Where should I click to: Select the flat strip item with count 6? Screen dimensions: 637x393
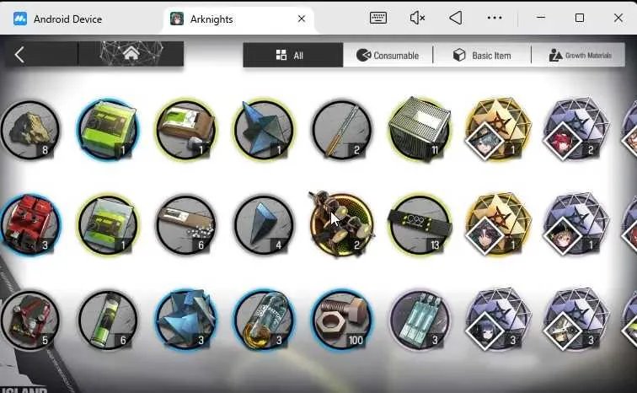(186, 225)
